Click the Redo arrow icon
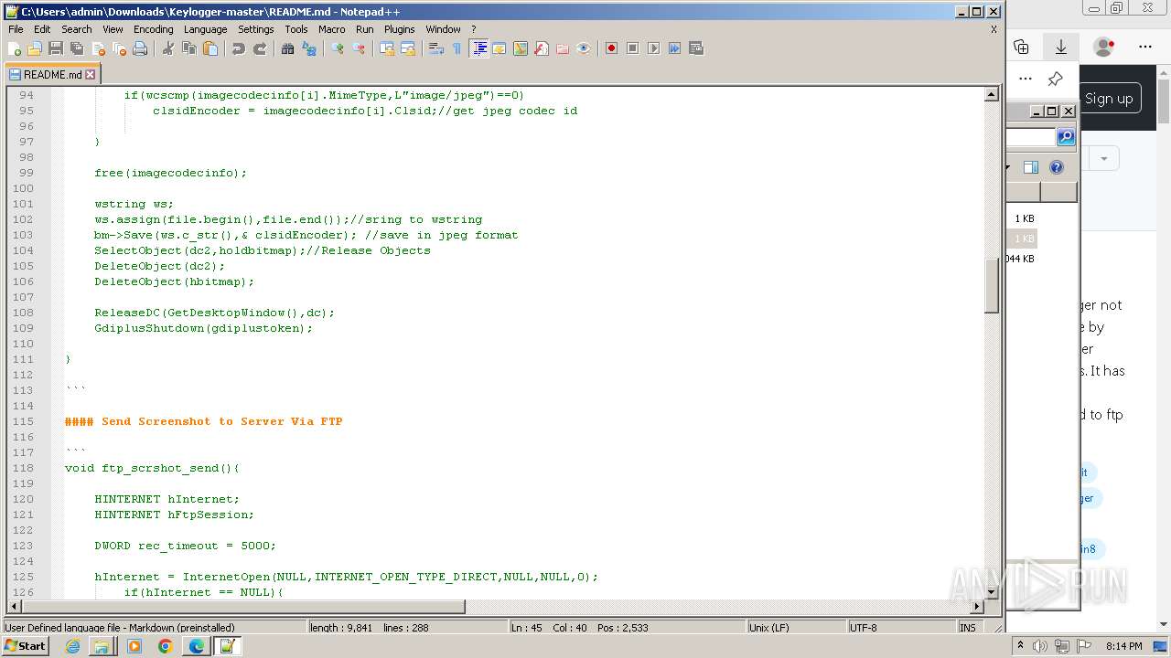This screenshot has height=658, width=1171. click(260, 48)
